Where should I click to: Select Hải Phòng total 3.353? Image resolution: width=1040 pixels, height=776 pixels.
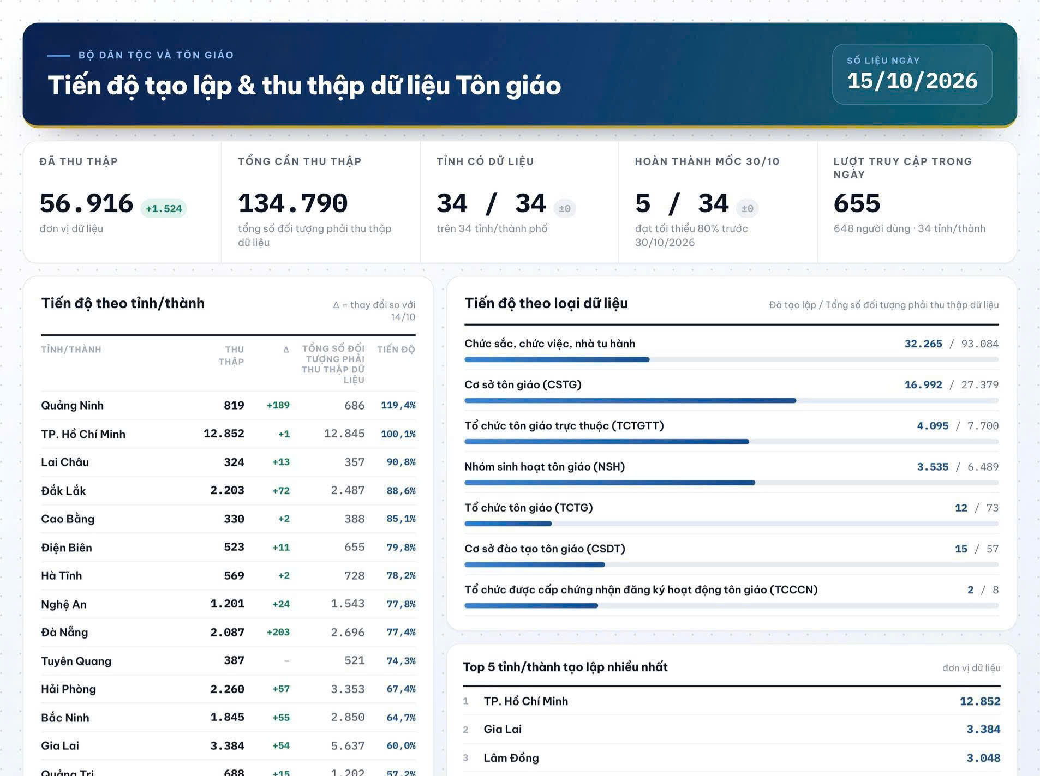tap(348, 689)
